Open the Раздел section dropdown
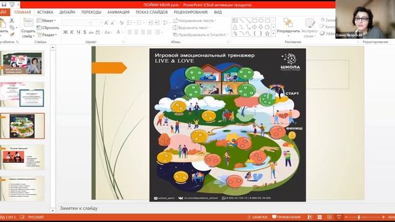395x222 pixels. point(47,35)
